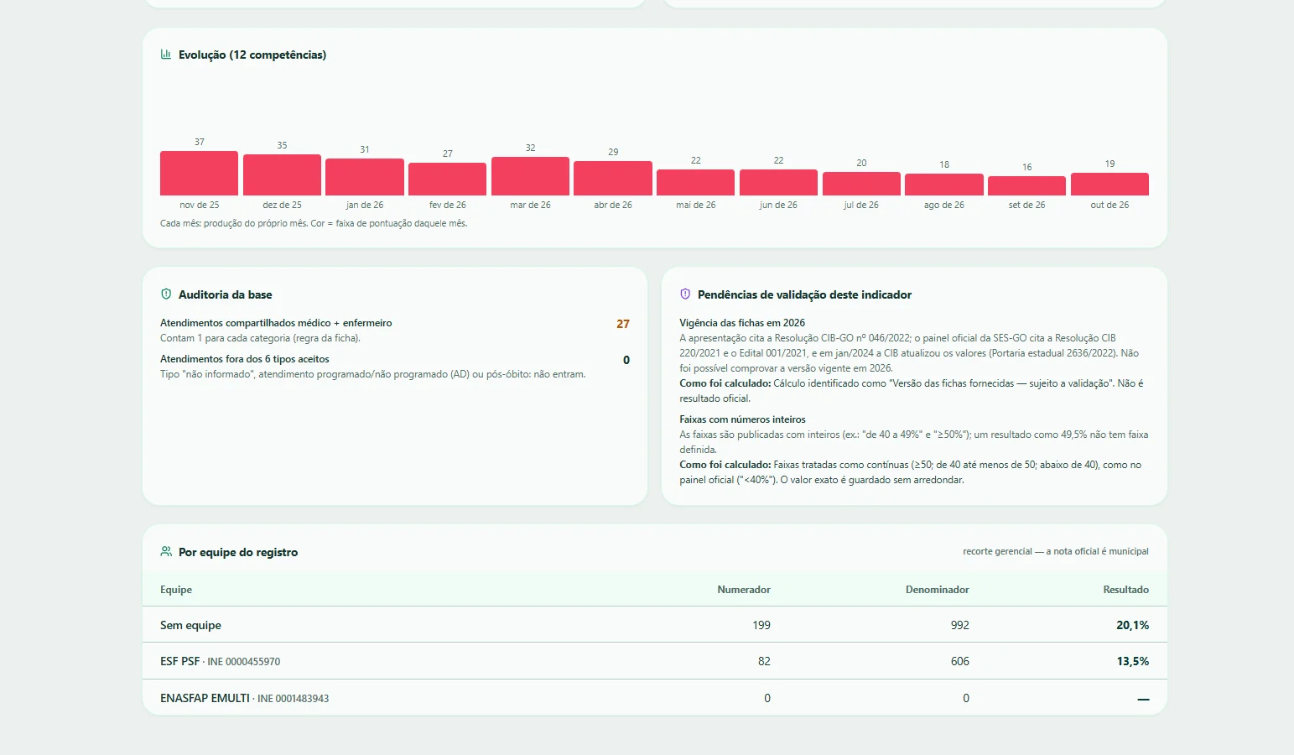Click the value 0 for out-of-type attendances
This screenshot has height=755, width=1294.
pyautogui.click(x=626, y=360)
